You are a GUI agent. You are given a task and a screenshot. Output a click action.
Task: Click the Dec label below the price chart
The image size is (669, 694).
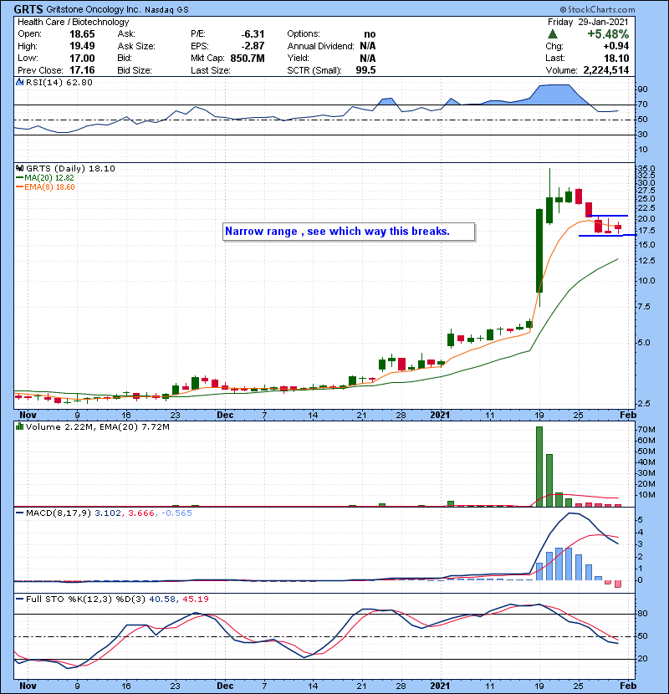(225, 416)
